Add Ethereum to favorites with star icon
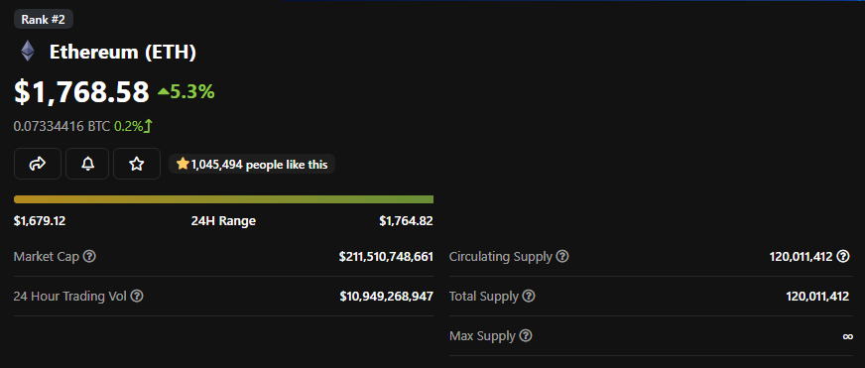Viewport: 865px width, 368px height. tap(137, 164)
